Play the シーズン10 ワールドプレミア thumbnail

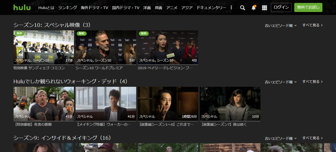[x=106, y=47]
